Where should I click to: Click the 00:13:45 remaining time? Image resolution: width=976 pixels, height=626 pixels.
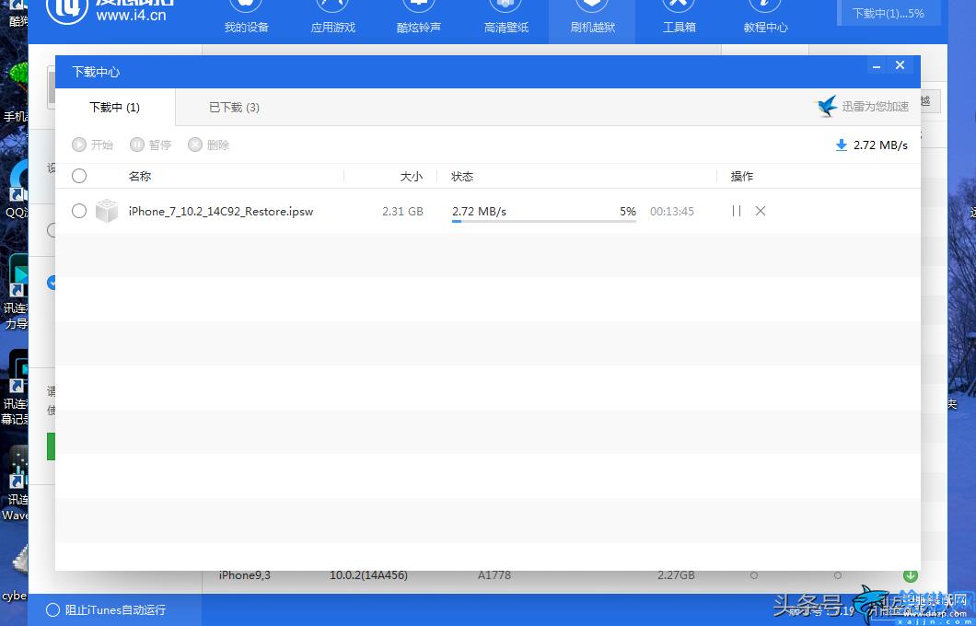[671, 212]
